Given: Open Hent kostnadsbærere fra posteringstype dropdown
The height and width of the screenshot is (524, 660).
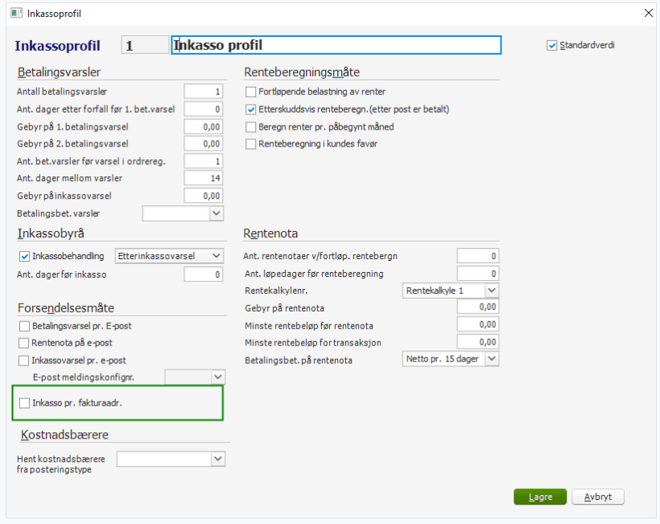Looking at the screenshot, I should (217, 459).
